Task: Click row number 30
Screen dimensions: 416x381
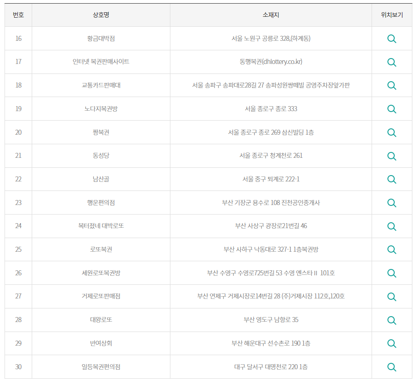Action: pyautogui.click(x=18, y=367)
